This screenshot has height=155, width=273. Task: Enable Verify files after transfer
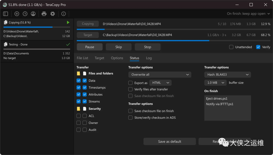(x=130, y=89)
